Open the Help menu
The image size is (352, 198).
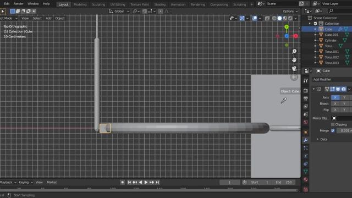coord(46,4)
